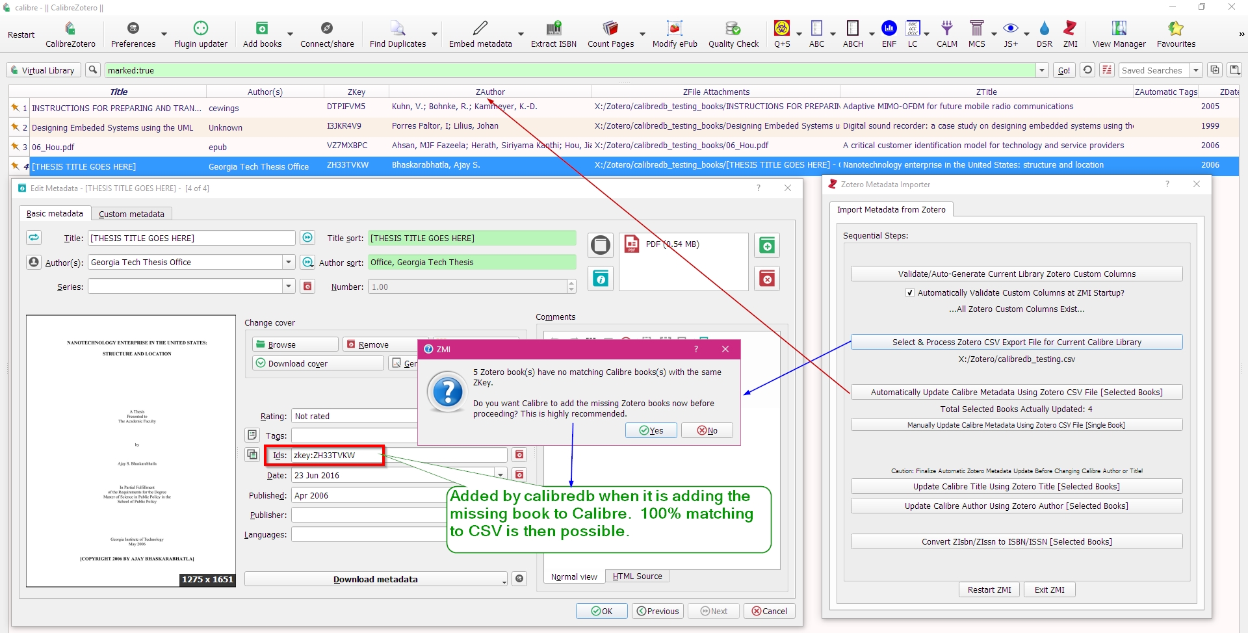Click the Ids field containing zkey:ZH33TVKW
This screenshot has height=633, width=1248.
click(x=399, y=456)
